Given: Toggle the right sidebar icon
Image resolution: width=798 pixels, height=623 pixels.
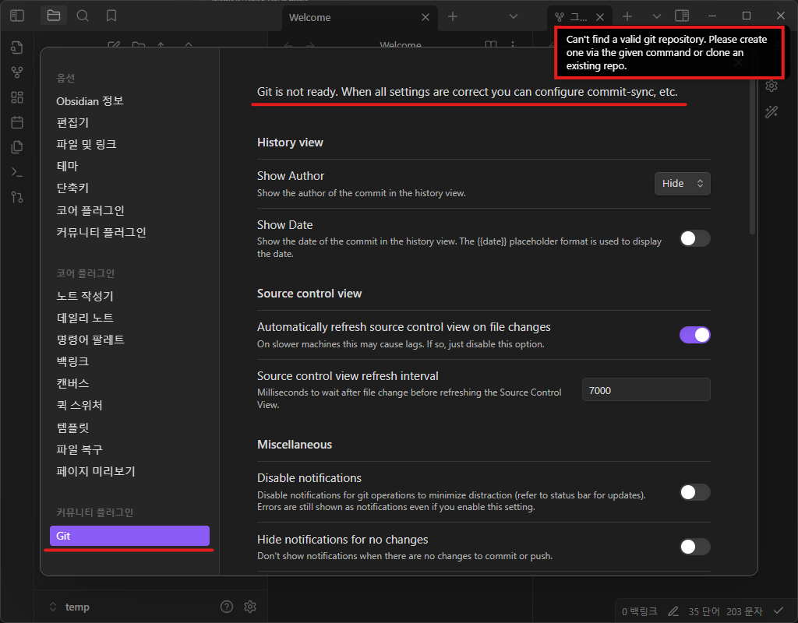Looking at the screenshot, I should (x=682, y=16).
